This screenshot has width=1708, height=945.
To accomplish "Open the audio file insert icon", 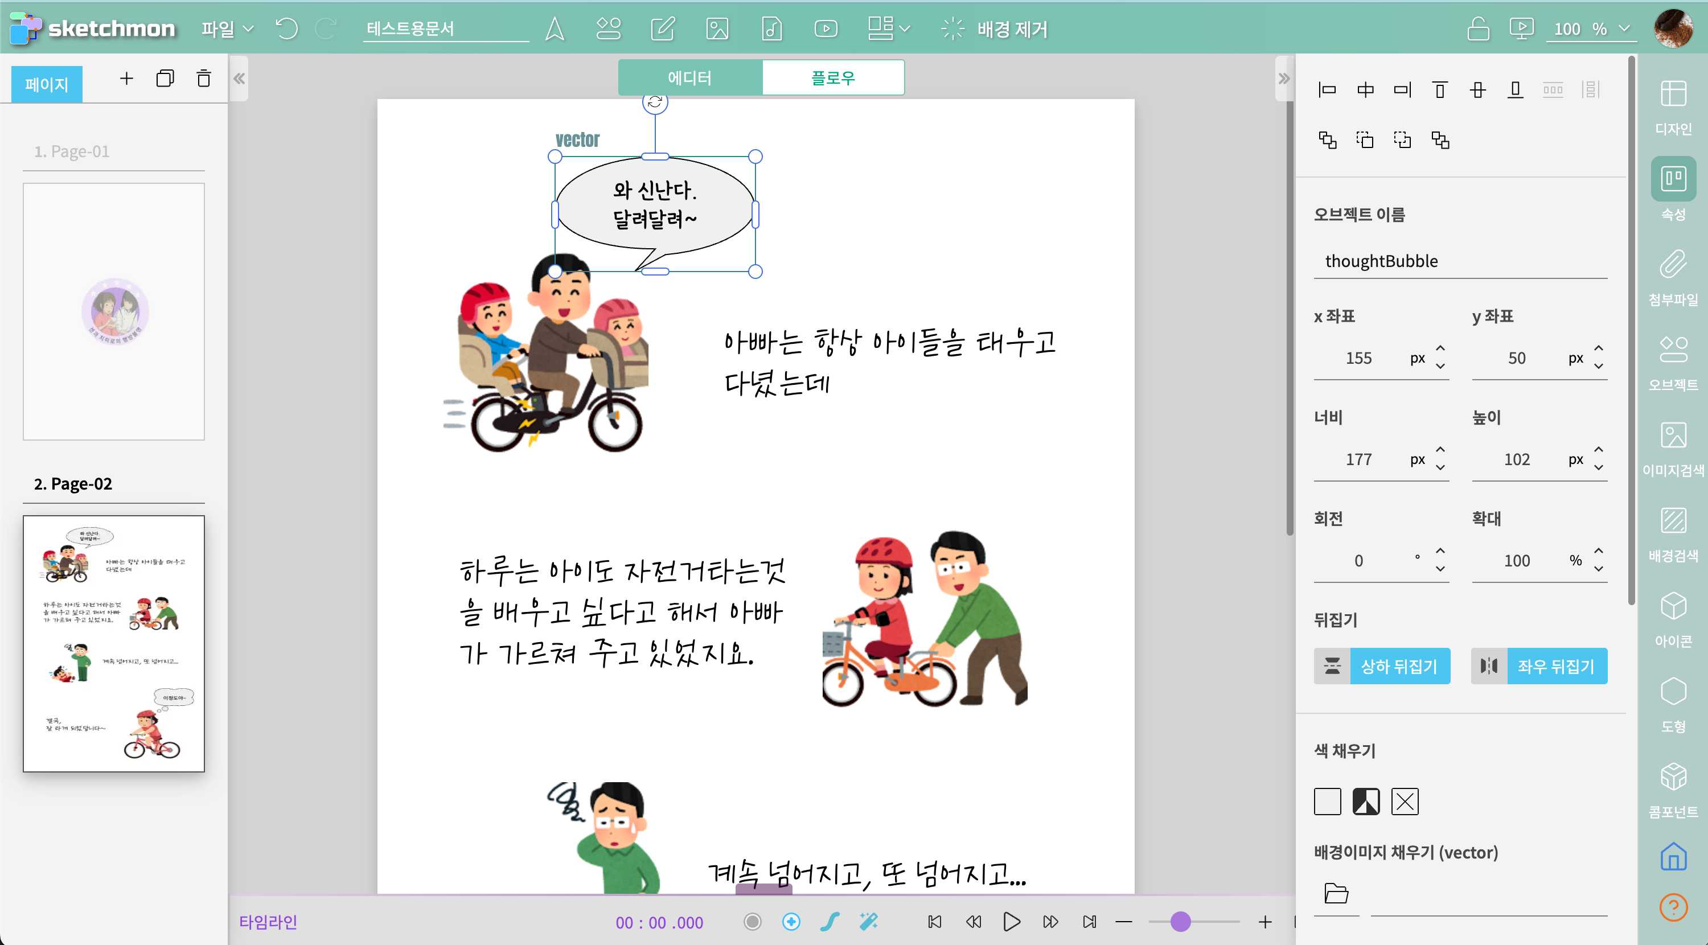I will click(x=771, y=28).
